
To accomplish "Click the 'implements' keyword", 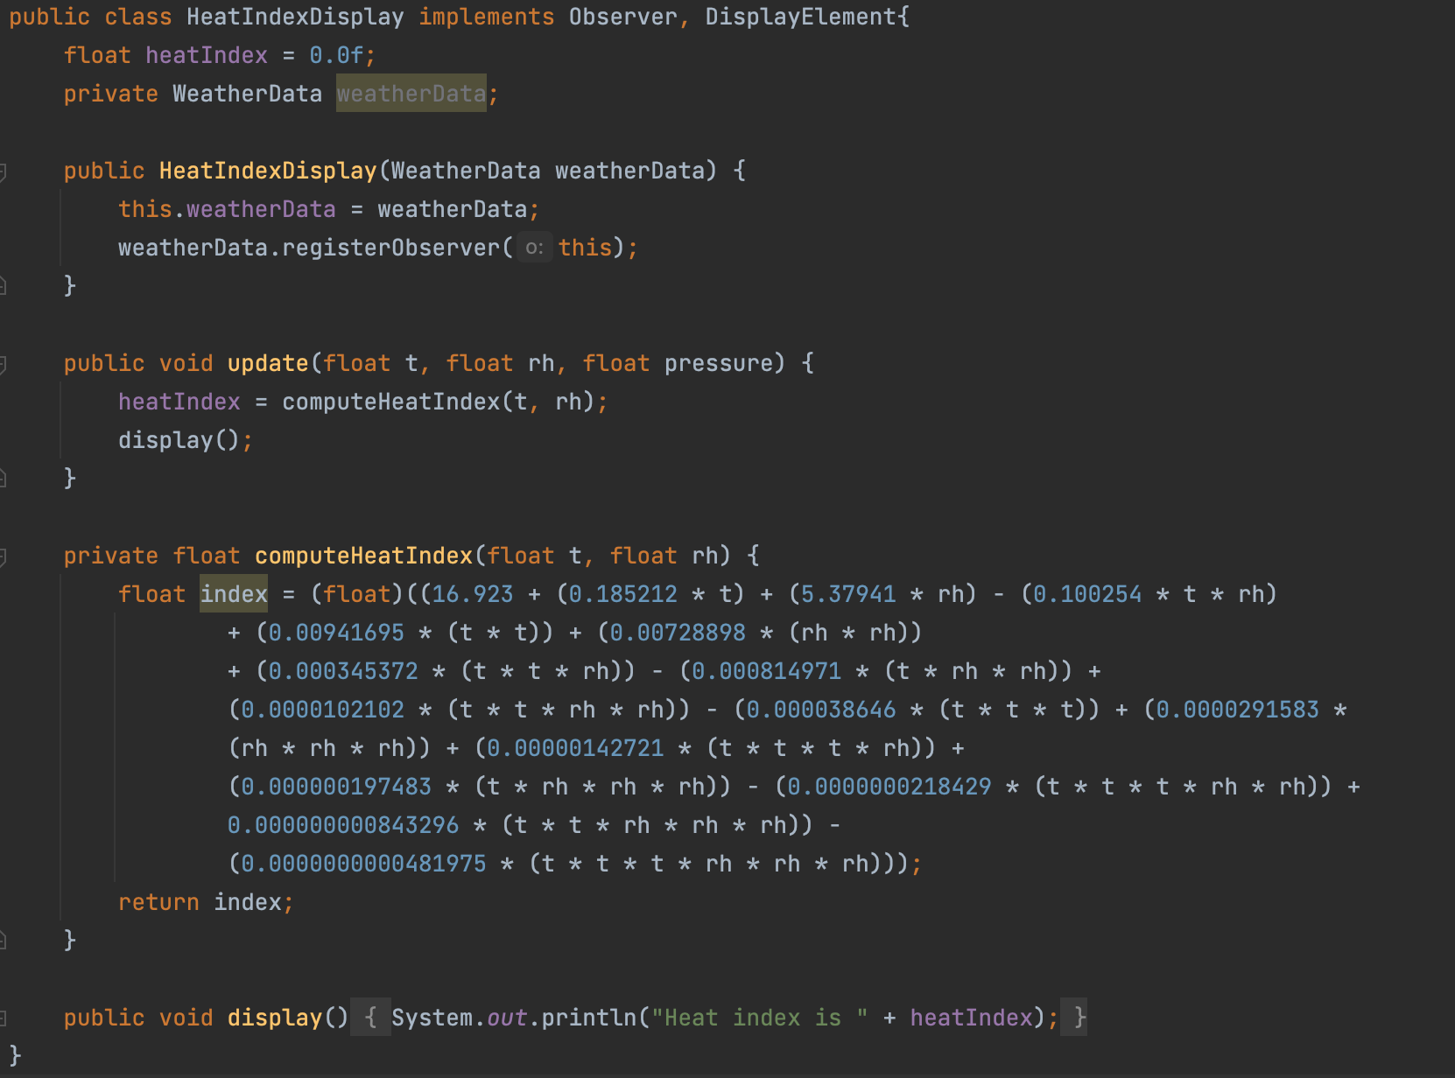I will point(486,17).
